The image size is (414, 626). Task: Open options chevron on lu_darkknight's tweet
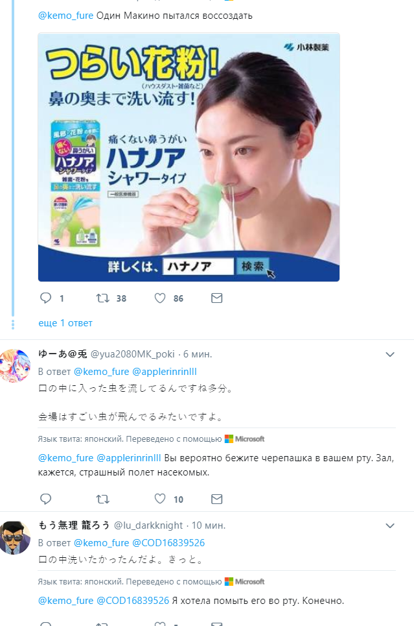390,526
